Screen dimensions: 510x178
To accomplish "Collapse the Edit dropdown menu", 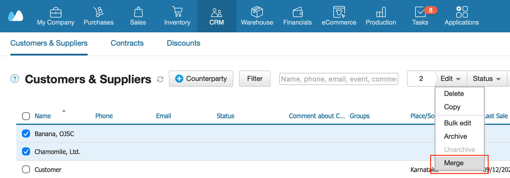I will coord(450,79).
